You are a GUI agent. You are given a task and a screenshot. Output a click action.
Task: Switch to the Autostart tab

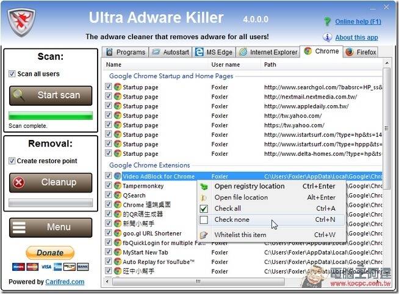170,52
